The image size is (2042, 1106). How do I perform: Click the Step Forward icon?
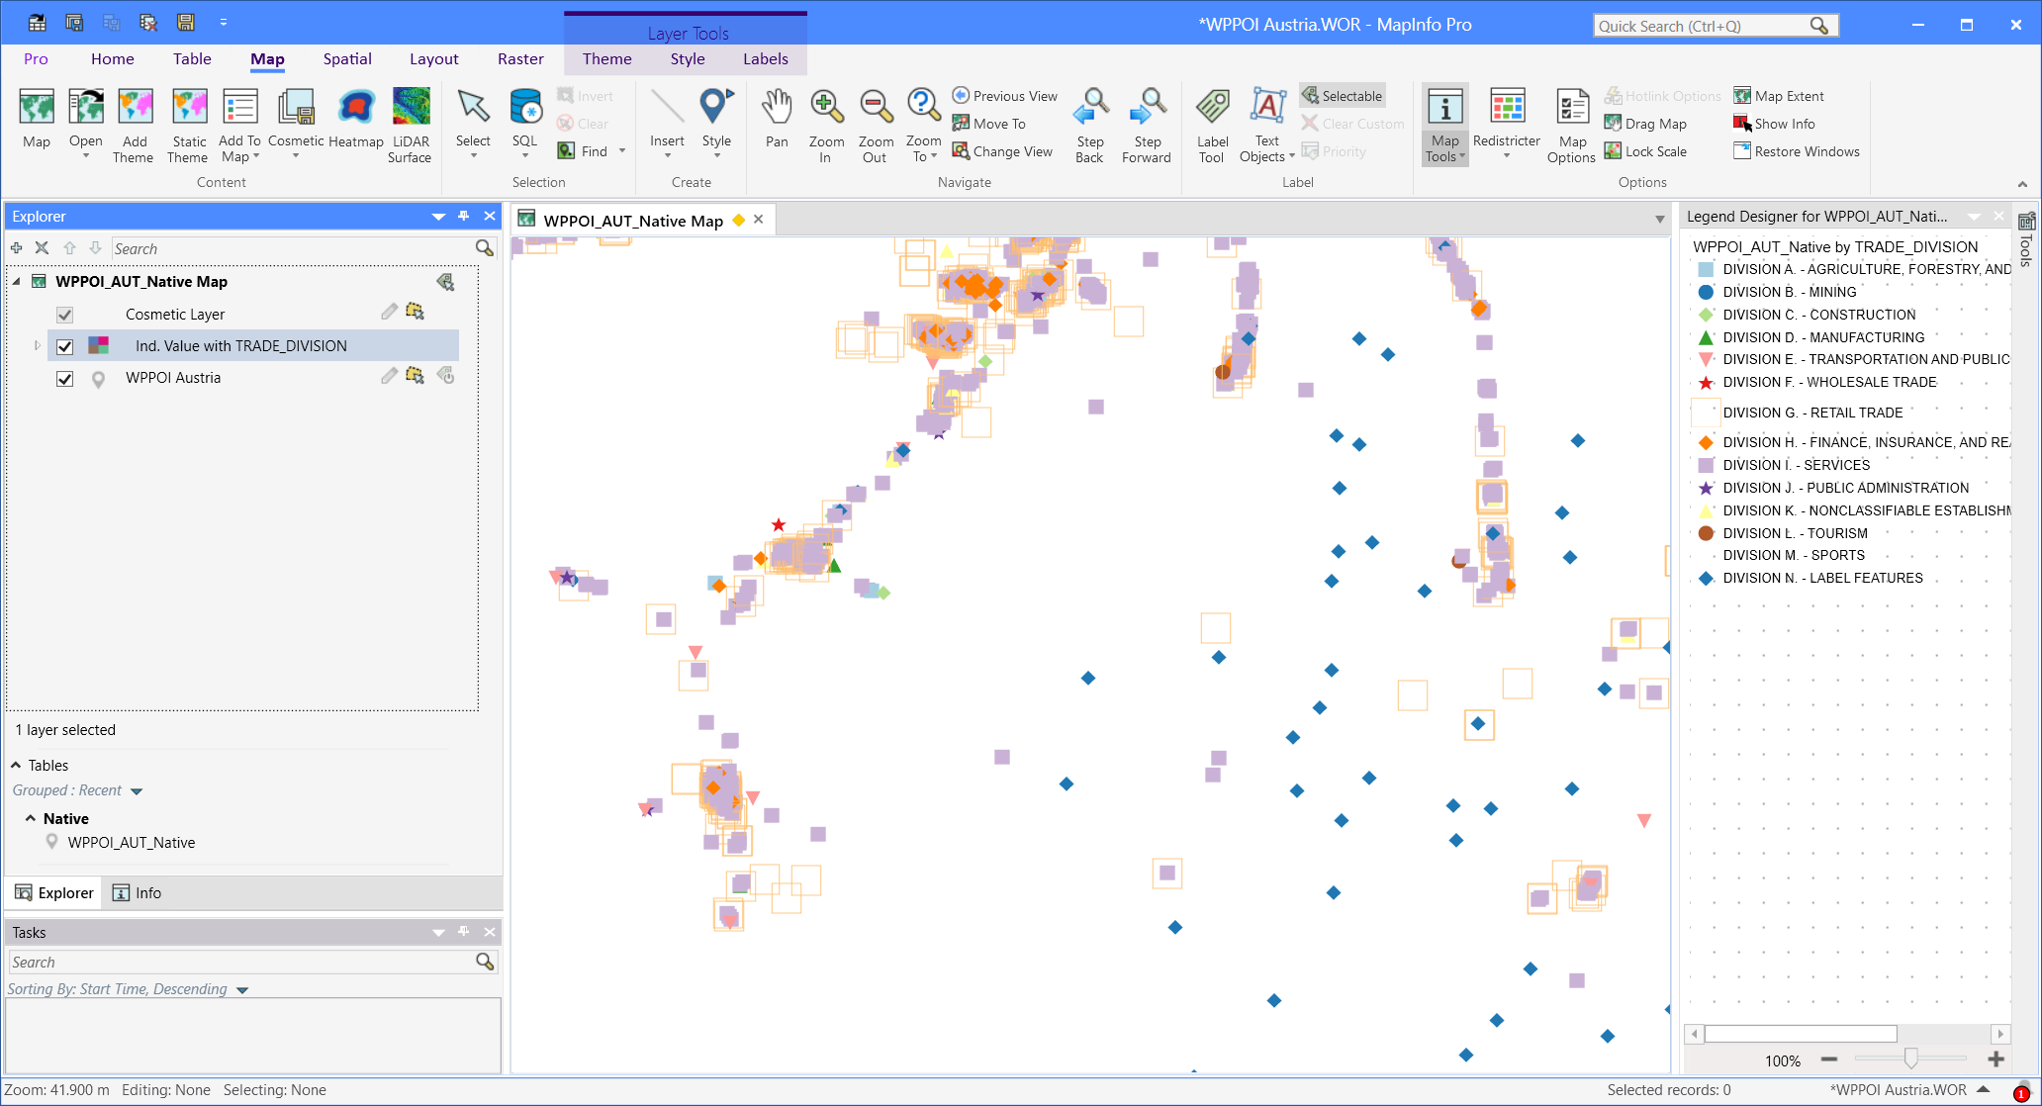[x=1148, y=107]
